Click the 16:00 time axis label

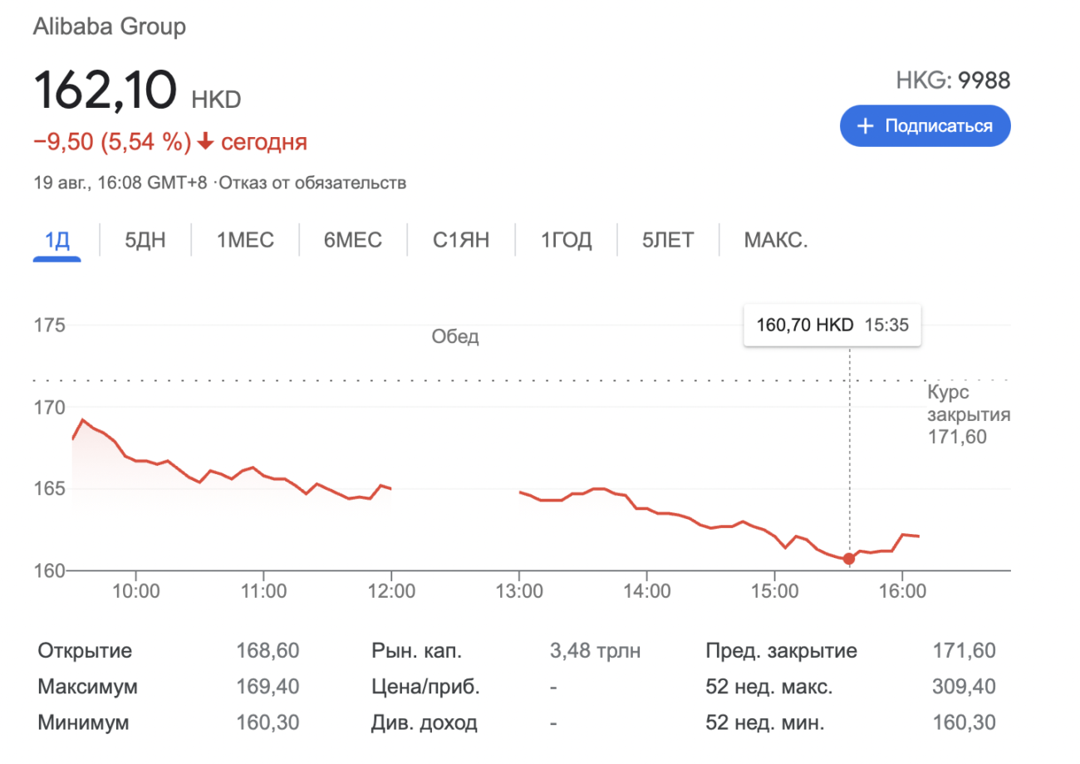[902, 592]
